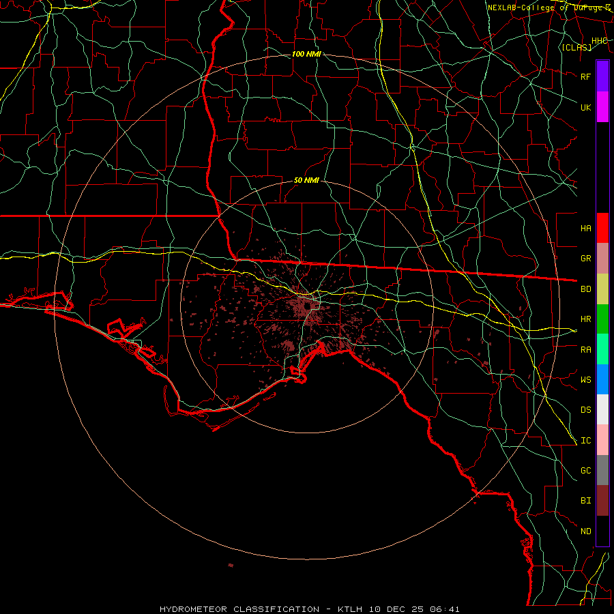Click the BI legend label

586,501
